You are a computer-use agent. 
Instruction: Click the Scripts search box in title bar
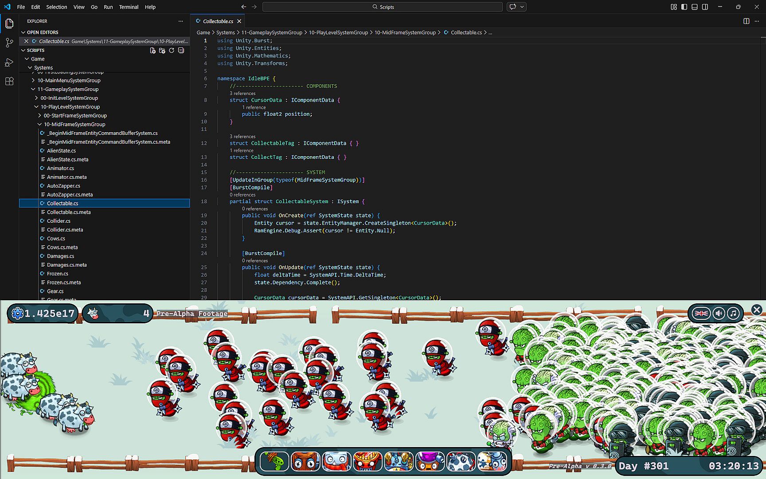click(382, 7)
